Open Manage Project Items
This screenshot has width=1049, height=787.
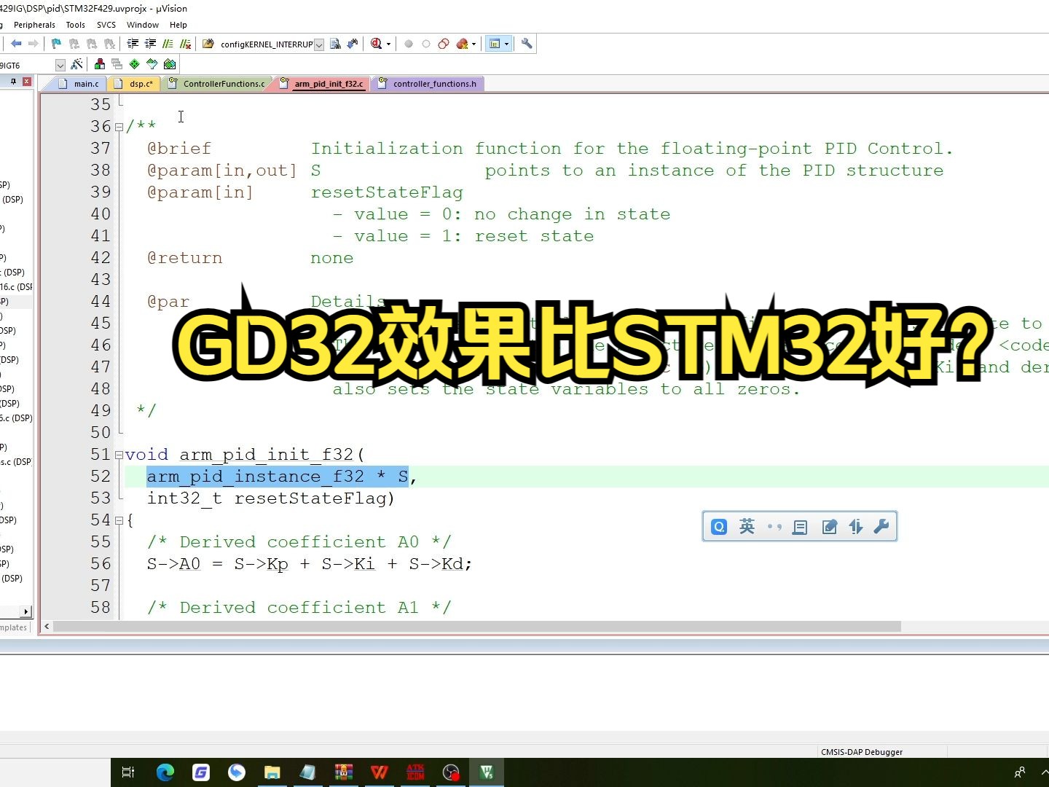(x=100, y=64)
